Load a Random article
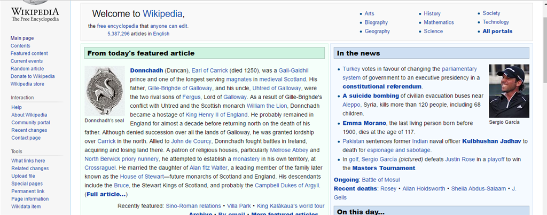 [x=27, y=69]
